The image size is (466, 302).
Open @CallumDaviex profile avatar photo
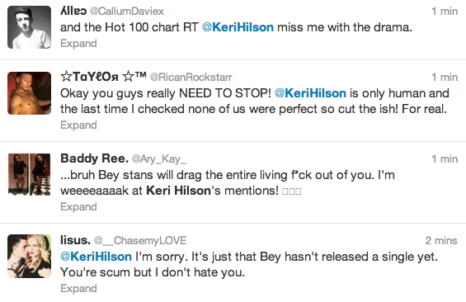(x=29, y=27)
